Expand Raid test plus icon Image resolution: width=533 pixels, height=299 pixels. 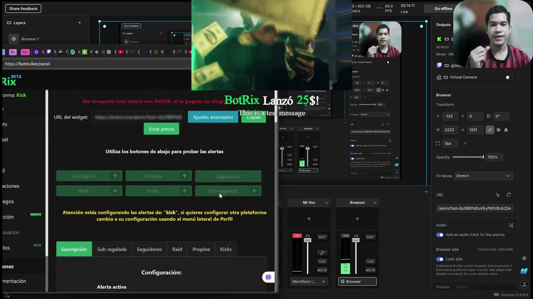115,191
